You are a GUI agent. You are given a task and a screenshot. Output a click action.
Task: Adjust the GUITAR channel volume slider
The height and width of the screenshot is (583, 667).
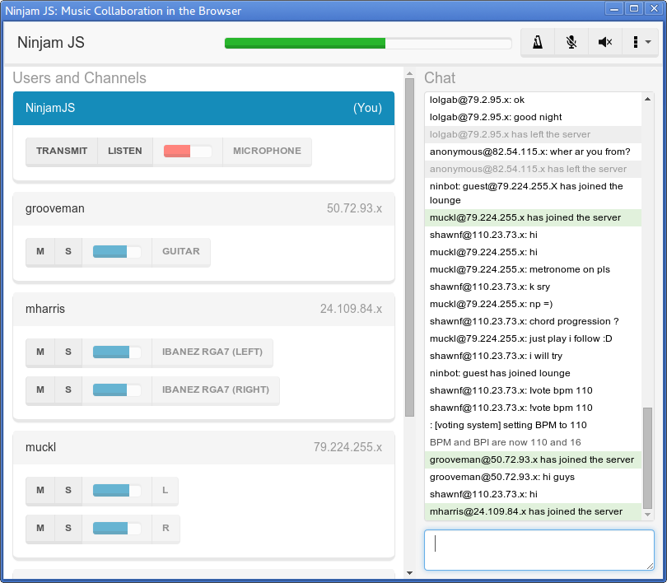click(117, 251)
